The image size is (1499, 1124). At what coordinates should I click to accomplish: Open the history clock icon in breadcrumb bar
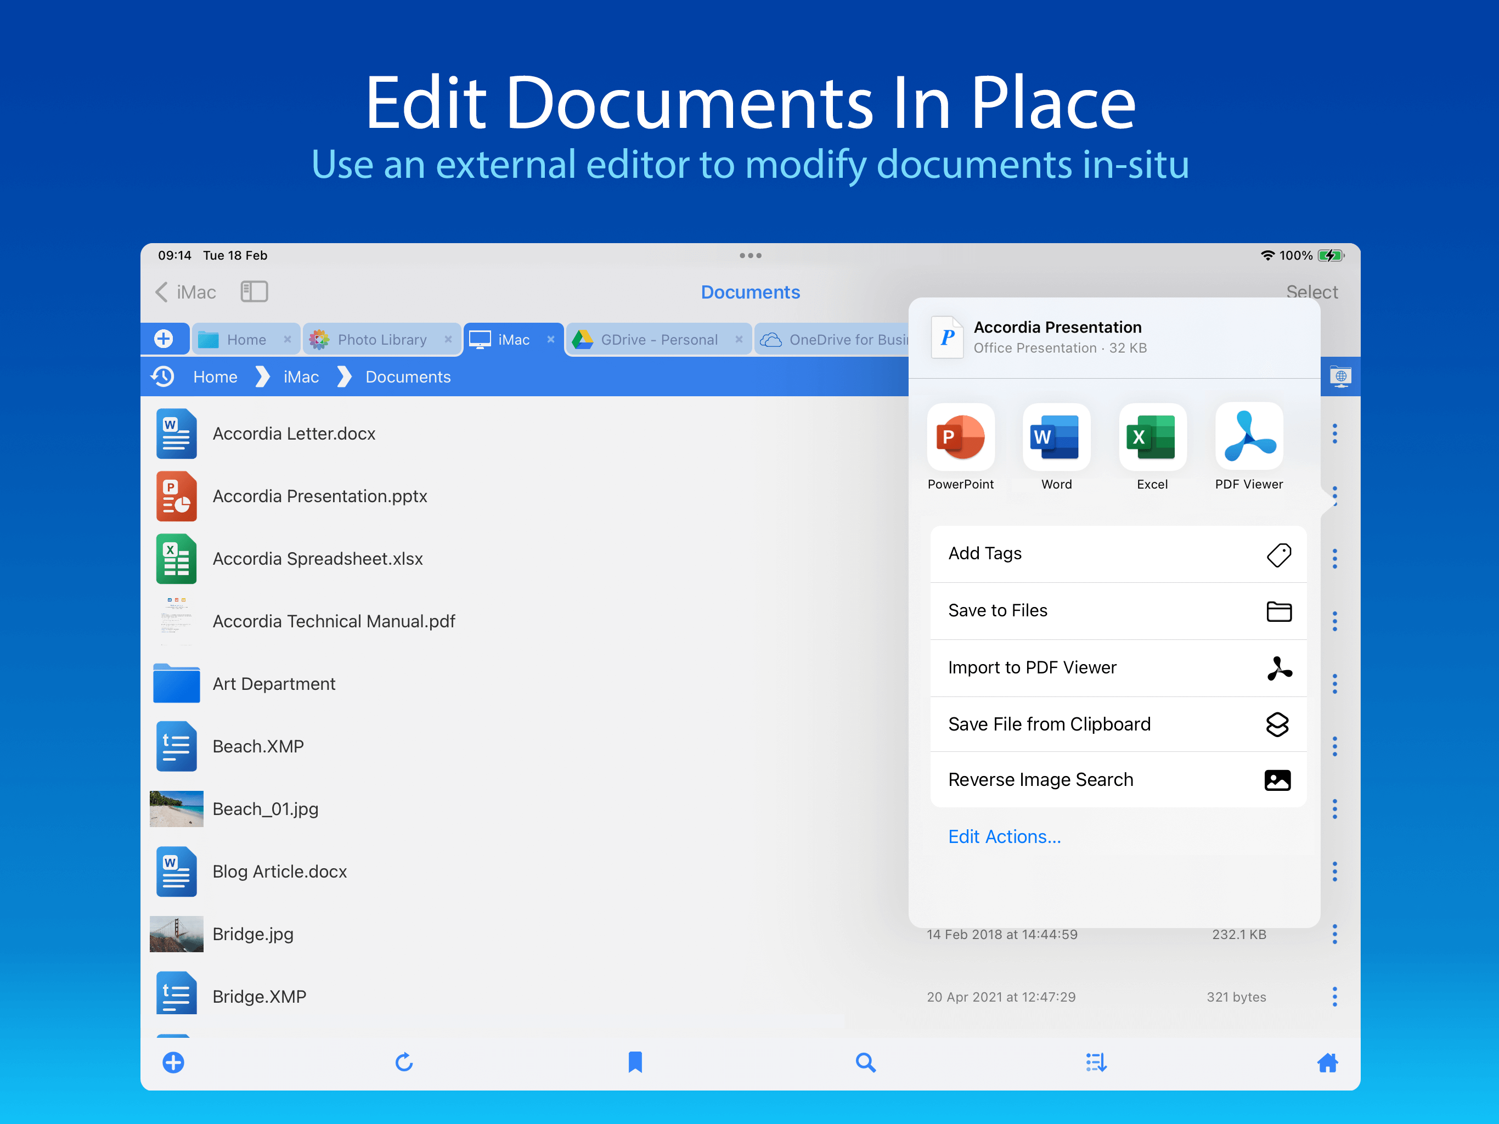tap(162, 376)
